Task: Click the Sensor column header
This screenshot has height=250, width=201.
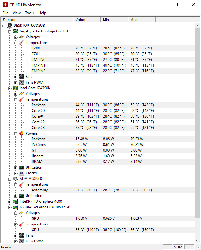Action: pos(37,20)
